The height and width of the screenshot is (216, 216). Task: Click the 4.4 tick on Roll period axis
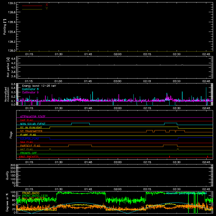(13, 59)
